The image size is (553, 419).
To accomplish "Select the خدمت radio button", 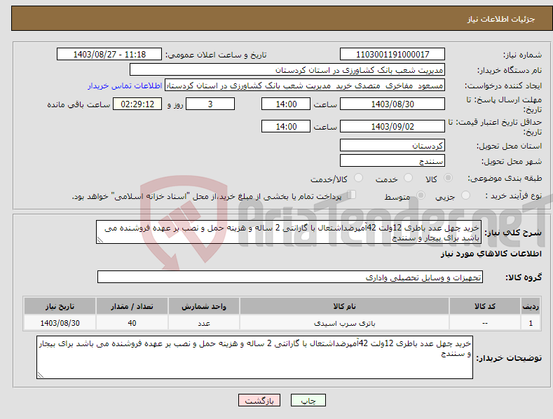I will pos(408,178).
